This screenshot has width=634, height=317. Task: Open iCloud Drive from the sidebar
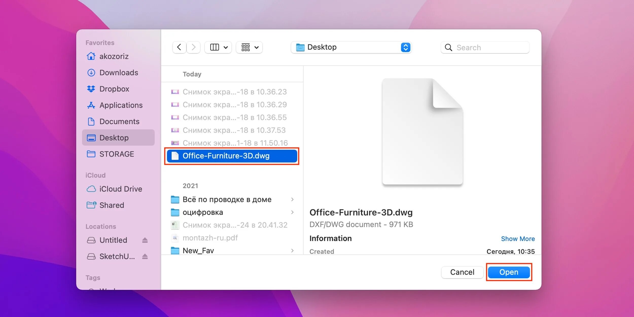click(120, 189)
